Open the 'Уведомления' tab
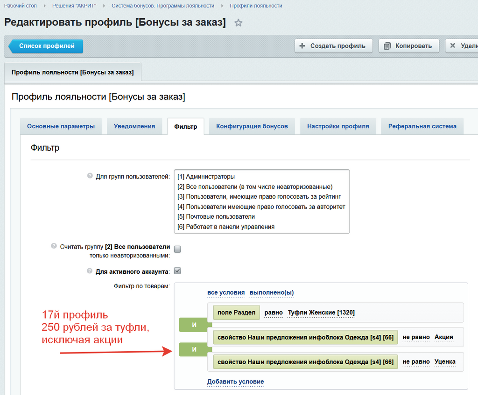This screenshot has width=478, height=395. pos(134,126)
